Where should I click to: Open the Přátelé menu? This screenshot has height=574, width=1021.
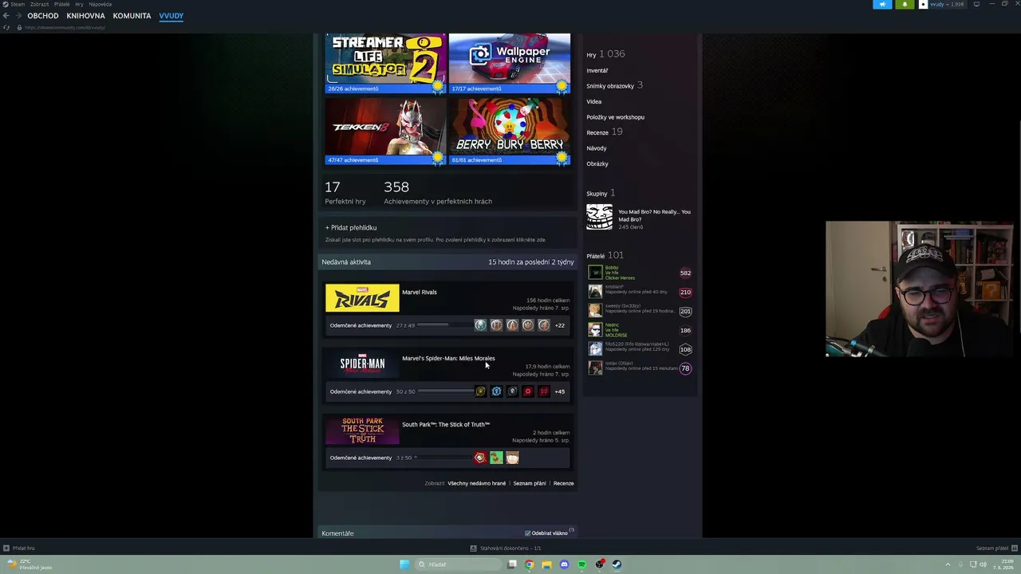62,4
